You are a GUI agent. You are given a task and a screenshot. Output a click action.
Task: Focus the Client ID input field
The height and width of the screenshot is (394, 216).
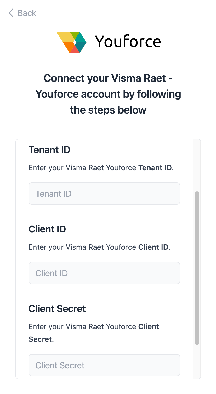click(104, 273)
